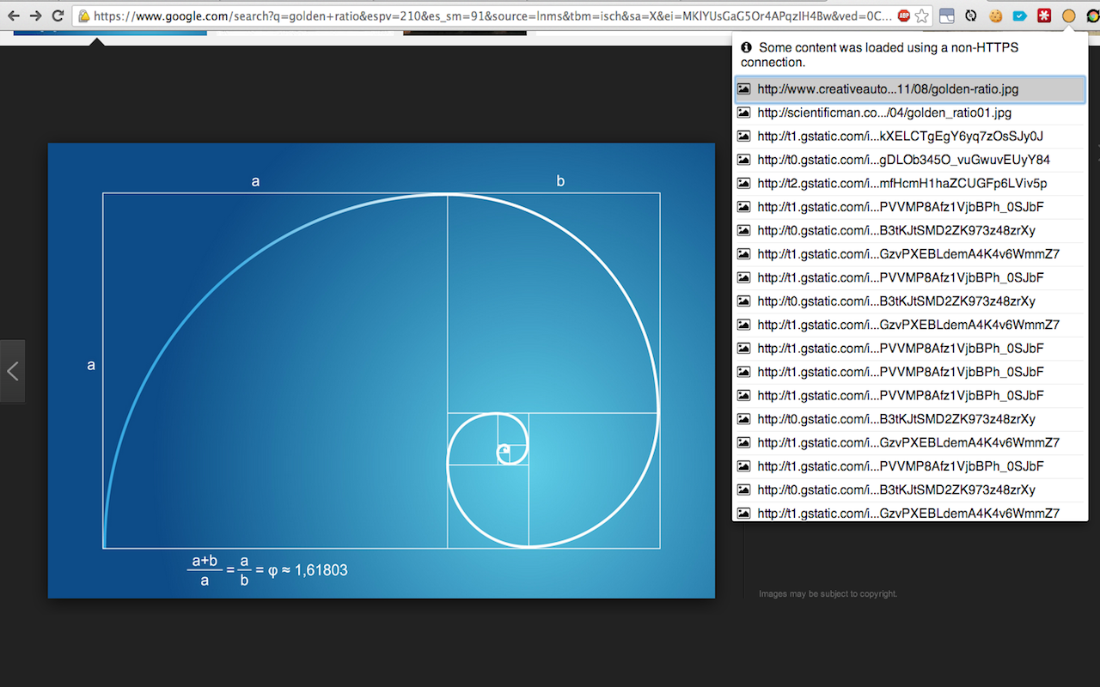Go to previous image with left chevron
Image resolution: width=1100 pixels, height=687 pixels.
click(12, 371)
